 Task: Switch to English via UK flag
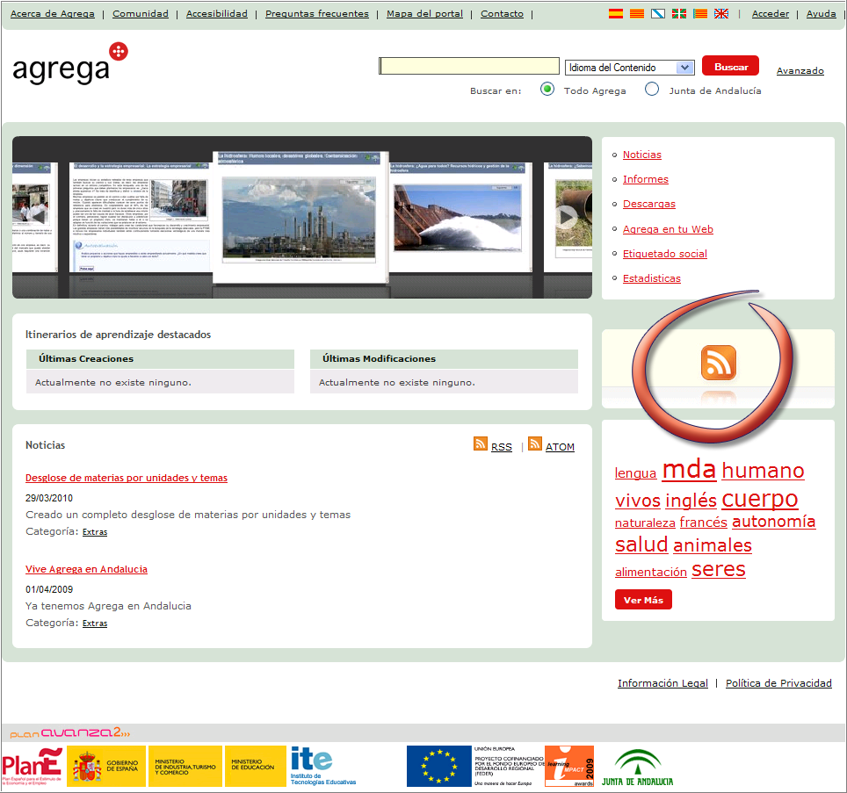pos(721,13)
